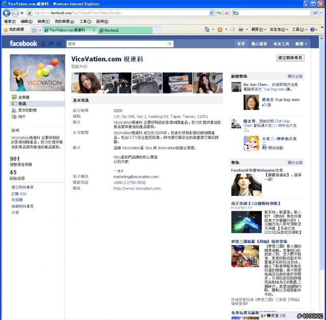Open the last photo strip thumbnail
The height and width of the screenshot is (320, 326).
tap(208, 82)
